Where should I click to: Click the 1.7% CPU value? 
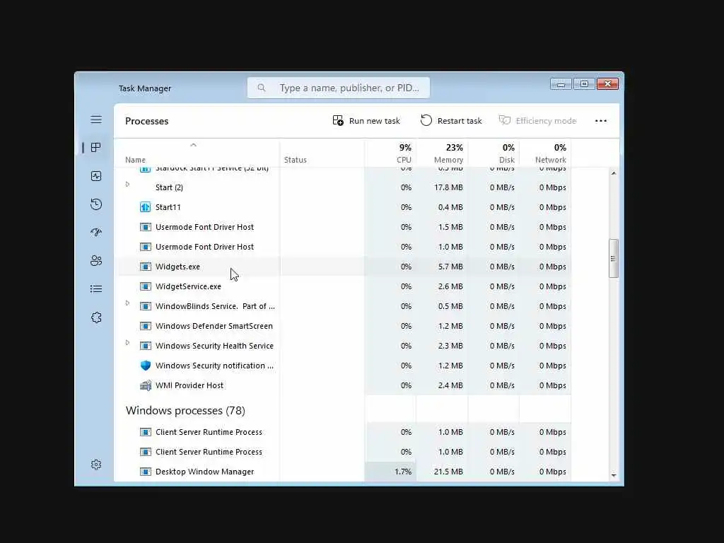[403, 472]
